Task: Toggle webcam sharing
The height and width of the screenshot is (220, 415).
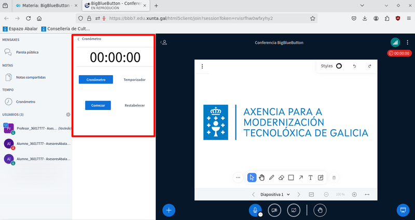Action: [274, 210]
